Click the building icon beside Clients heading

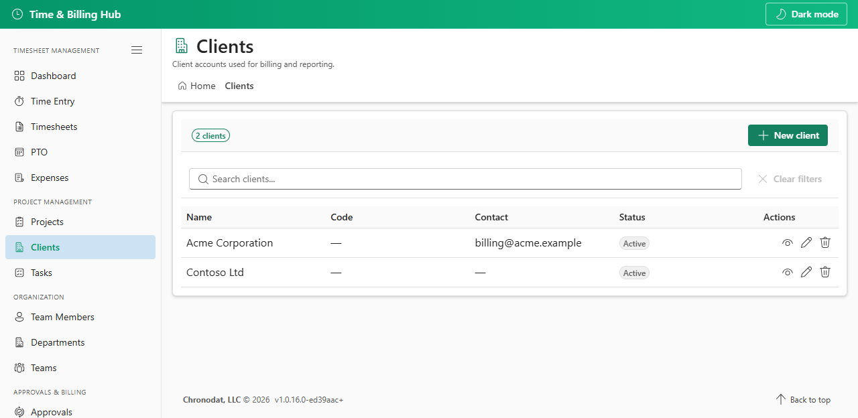(x=181, y=46)
